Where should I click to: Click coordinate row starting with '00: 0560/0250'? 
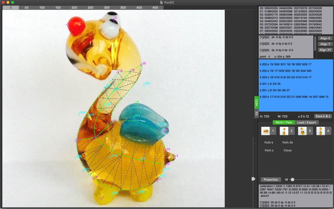(291, 8)
